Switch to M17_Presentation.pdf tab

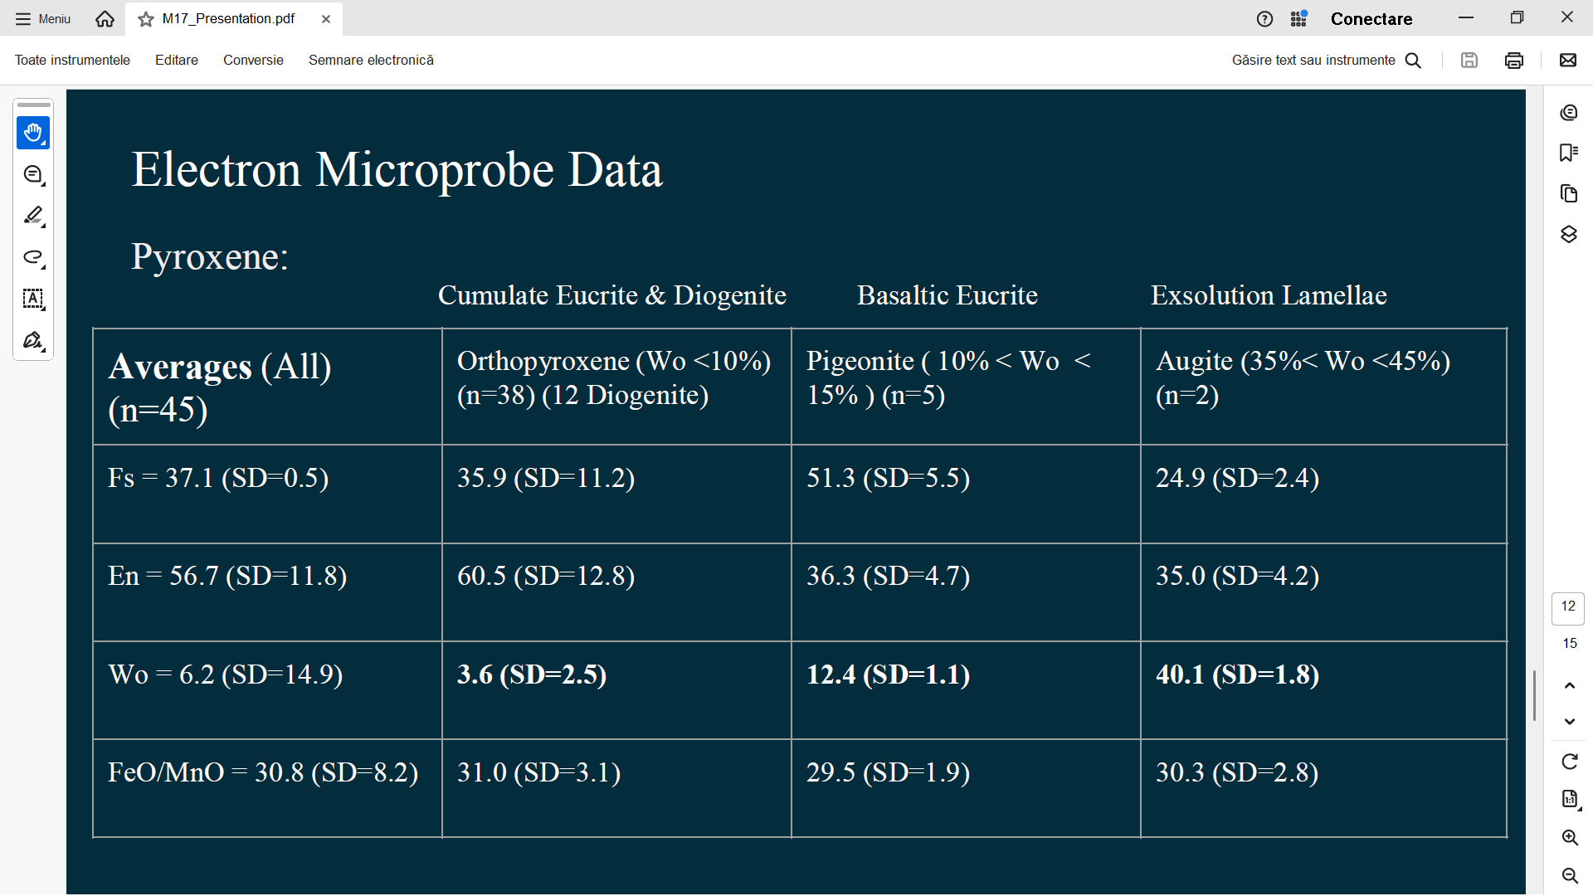point(228,18)
